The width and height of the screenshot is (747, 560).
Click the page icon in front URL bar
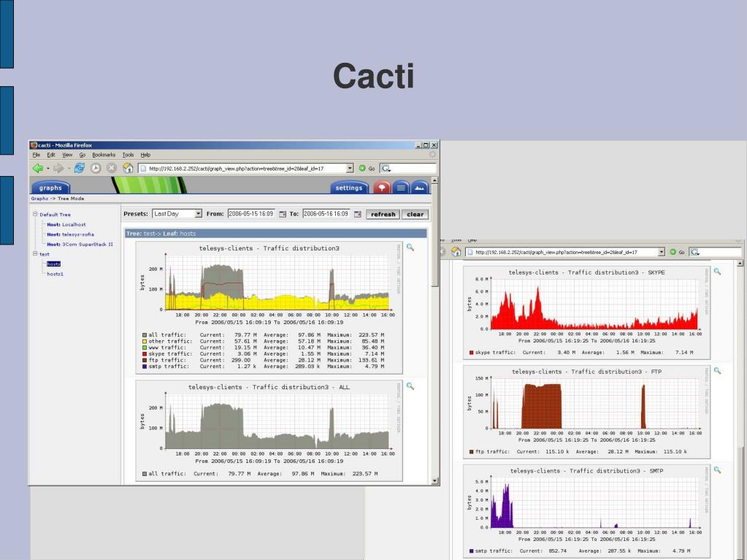pyautogui.click(x=143, y=169)
